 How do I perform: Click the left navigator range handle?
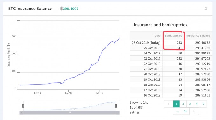pos(23,105)
